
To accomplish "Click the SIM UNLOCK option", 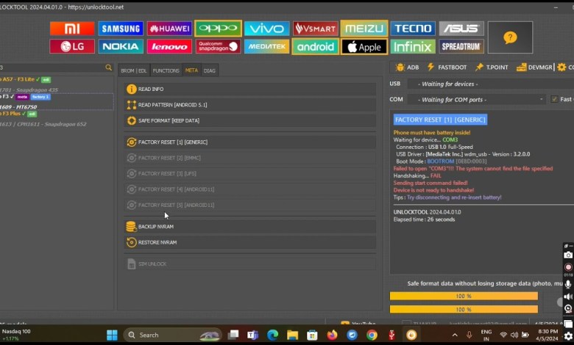I will pyautogui.click(x=250, y=264).
